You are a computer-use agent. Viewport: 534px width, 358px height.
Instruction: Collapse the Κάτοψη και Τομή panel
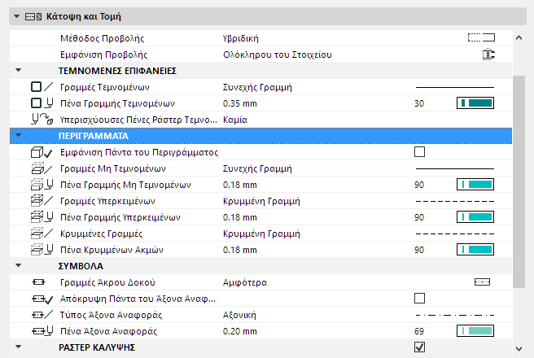(x=17, y=15)
